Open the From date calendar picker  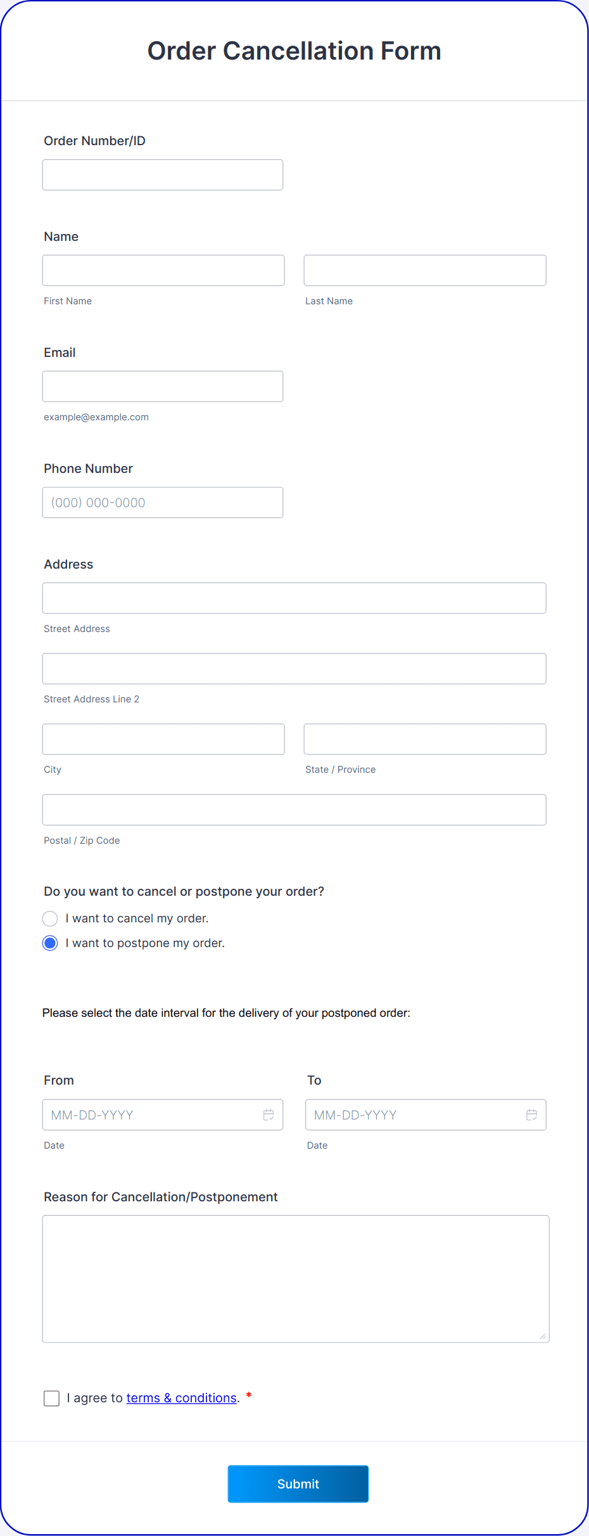coord(268,1114)
